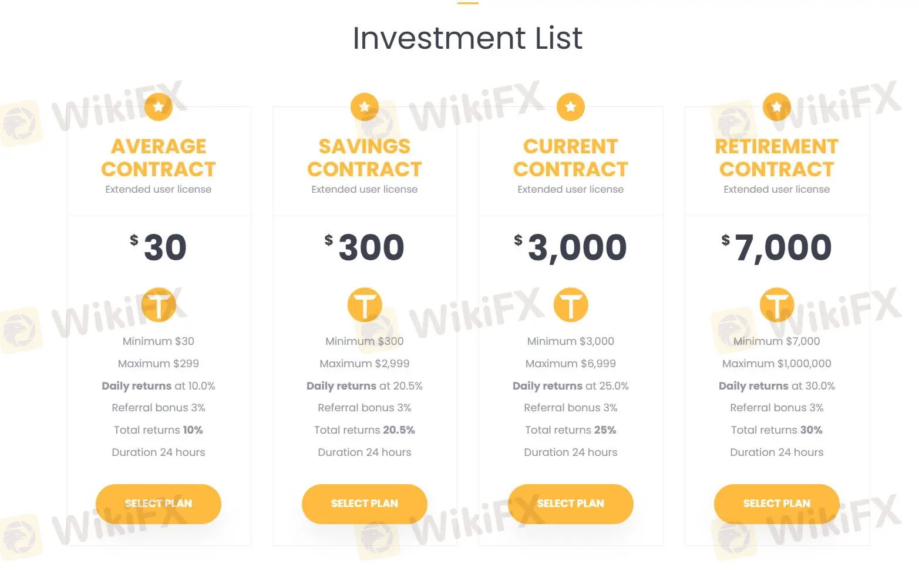Open the Savings Contract plan heading
The image size is (919, 577).
[364, 157]
